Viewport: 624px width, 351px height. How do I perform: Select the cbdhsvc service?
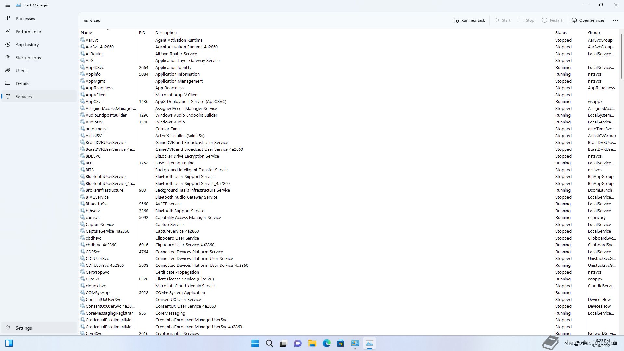pos(348,238)
